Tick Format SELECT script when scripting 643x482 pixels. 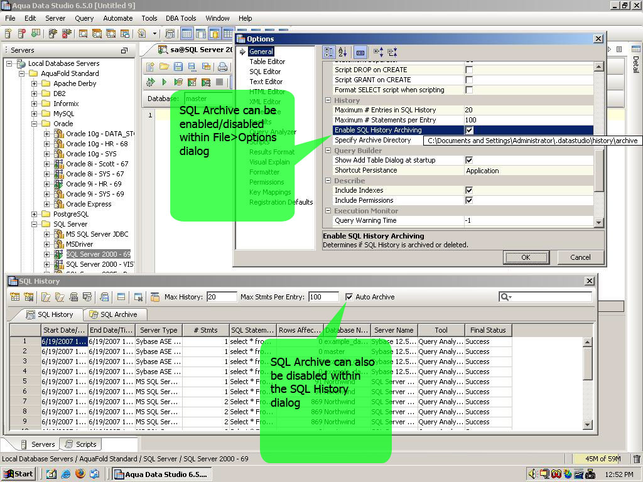[468, 90]
